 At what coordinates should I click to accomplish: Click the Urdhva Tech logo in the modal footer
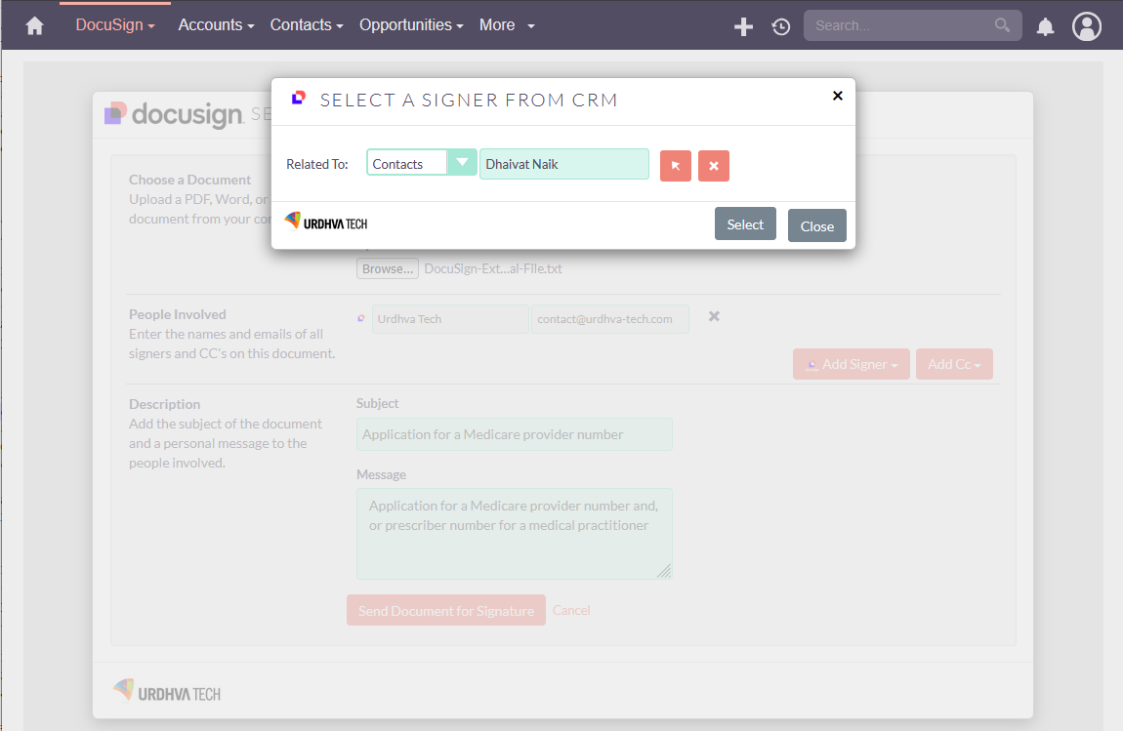(x=324, y=222)
